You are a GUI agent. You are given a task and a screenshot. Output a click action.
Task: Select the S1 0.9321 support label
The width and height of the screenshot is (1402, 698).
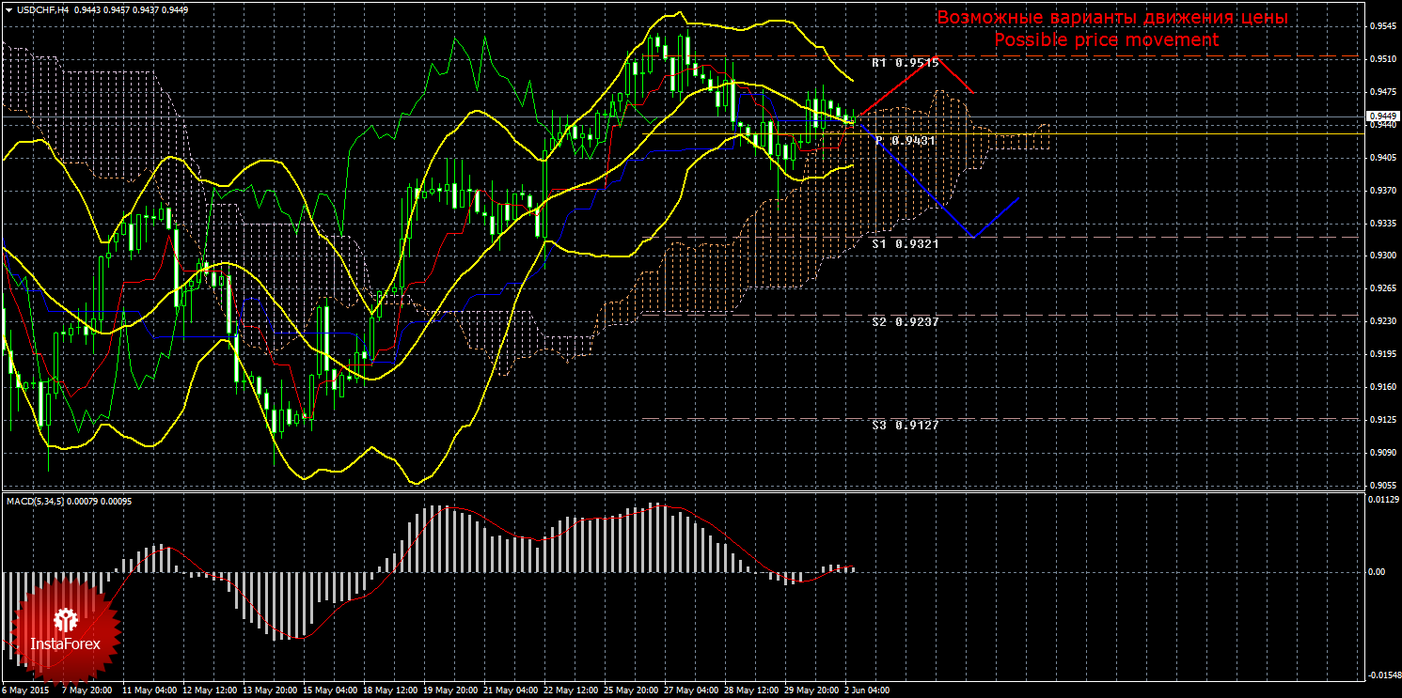point(905,243)
